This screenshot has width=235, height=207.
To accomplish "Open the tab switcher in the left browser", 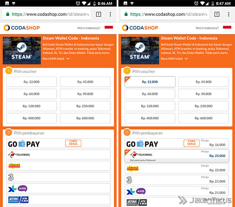I will click(99, 14).
